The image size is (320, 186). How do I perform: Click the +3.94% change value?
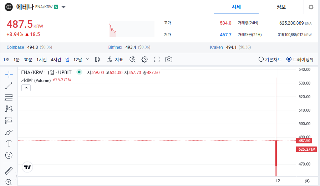point(15,34)
